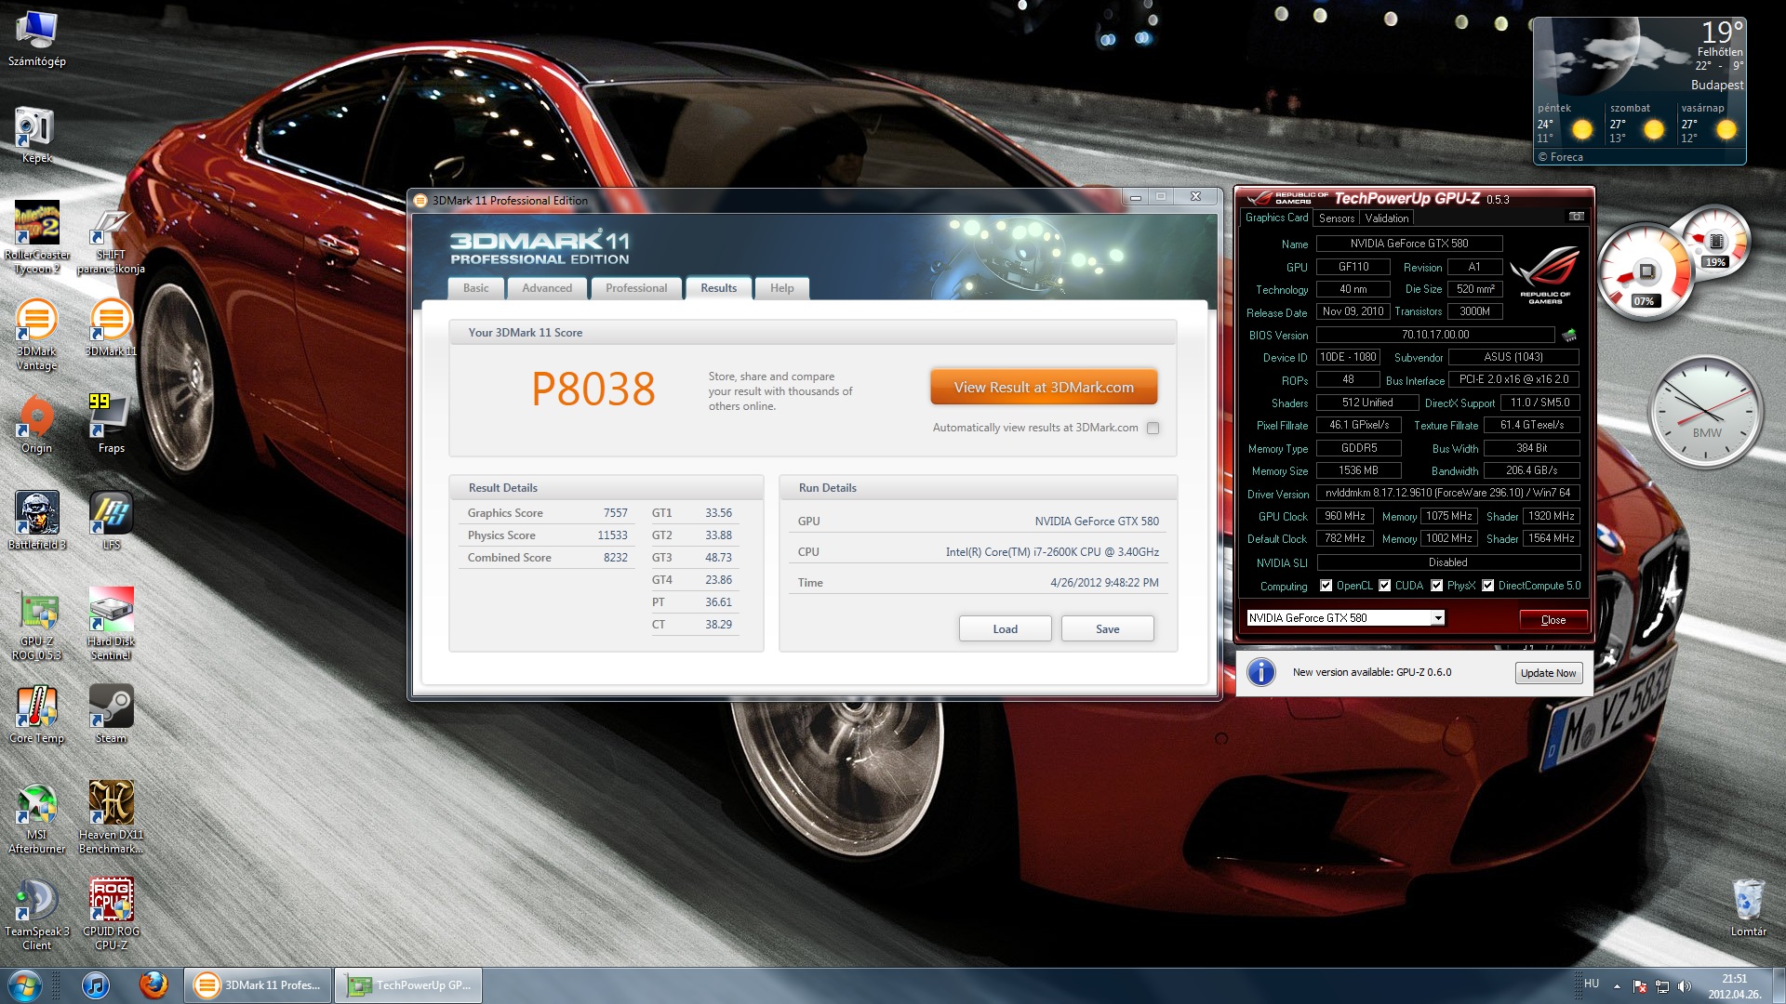
Task: Open the Origin desktop icon
Action: (37, 425)
